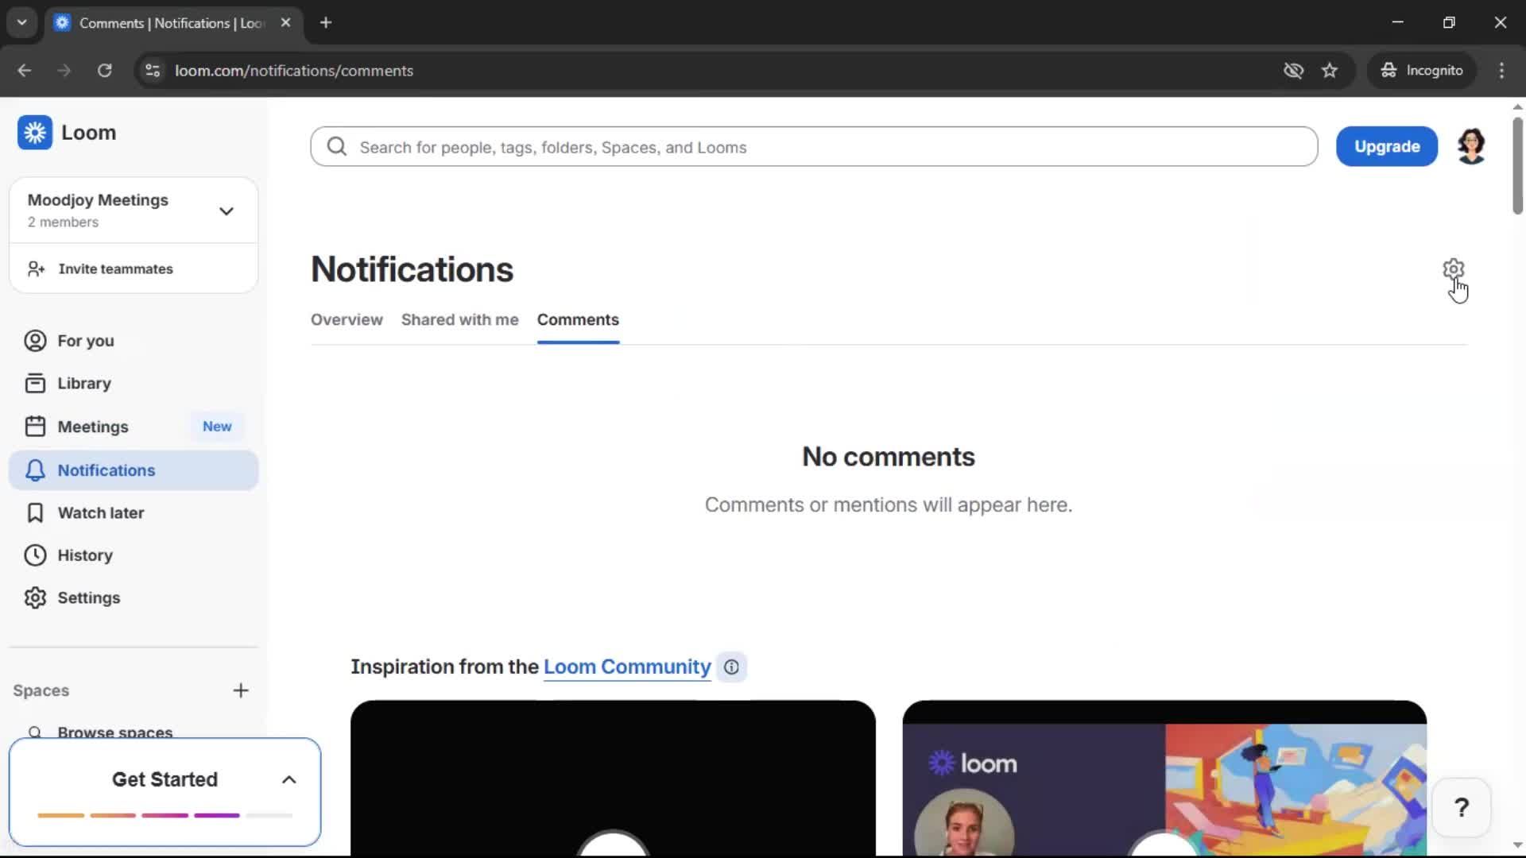
Task: Open the History clock icon
Action: (x=35, y=555)
